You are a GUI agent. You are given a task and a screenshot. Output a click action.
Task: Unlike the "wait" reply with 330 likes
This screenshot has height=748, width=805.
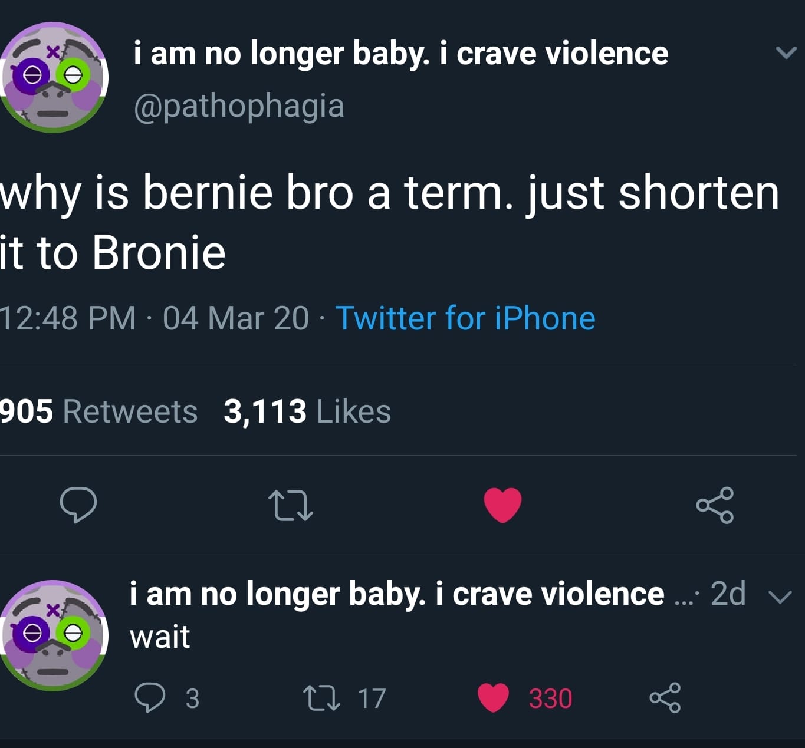493,698
